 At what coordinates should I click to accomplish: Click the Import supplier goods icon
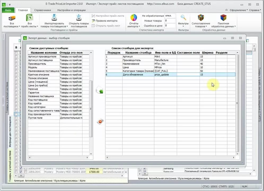[54, 18]
